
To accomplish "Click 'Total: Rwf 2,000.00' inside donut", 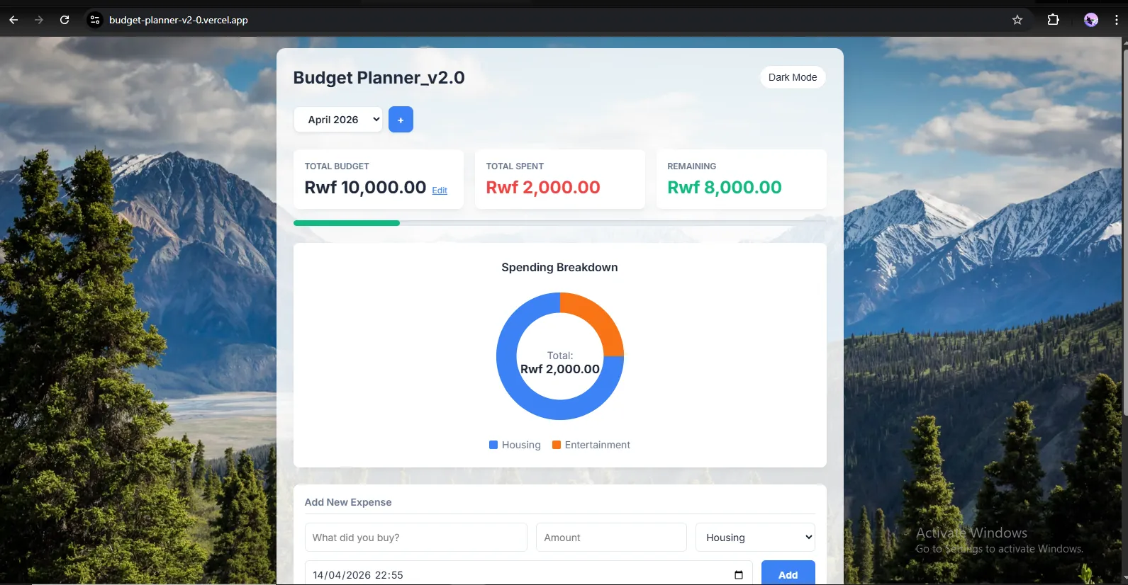I will point(560,363).
